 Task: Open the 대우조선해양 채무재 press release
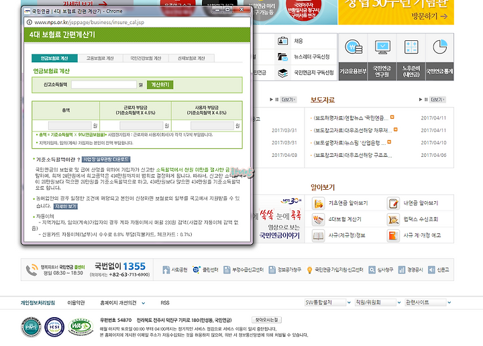tap(353, 131)
